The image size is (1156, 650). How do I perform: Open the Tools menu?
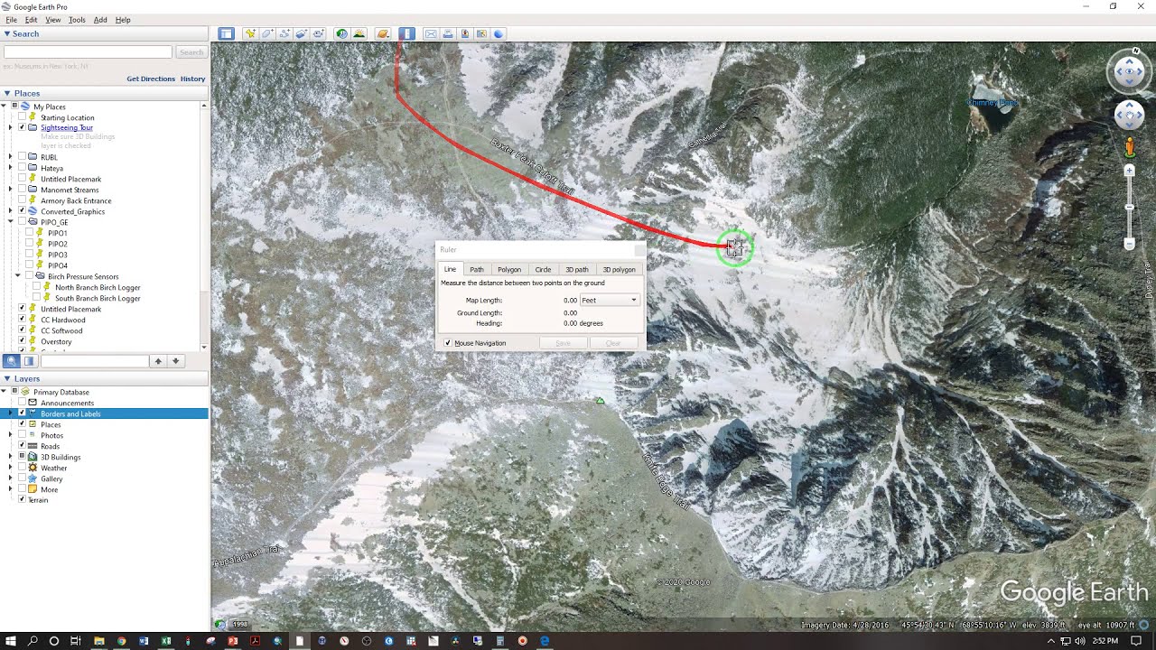[77, 19]
